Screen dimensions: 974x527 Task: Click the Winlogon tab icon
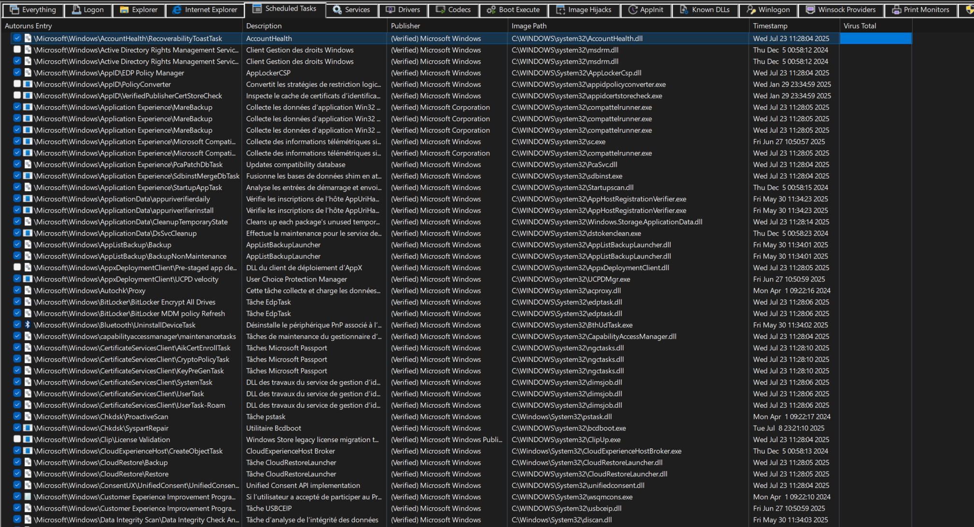(x=751, y=10)
